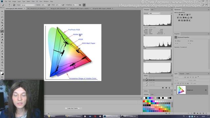Add a Brightness/Contrast adjustment

tap(179, 14)
